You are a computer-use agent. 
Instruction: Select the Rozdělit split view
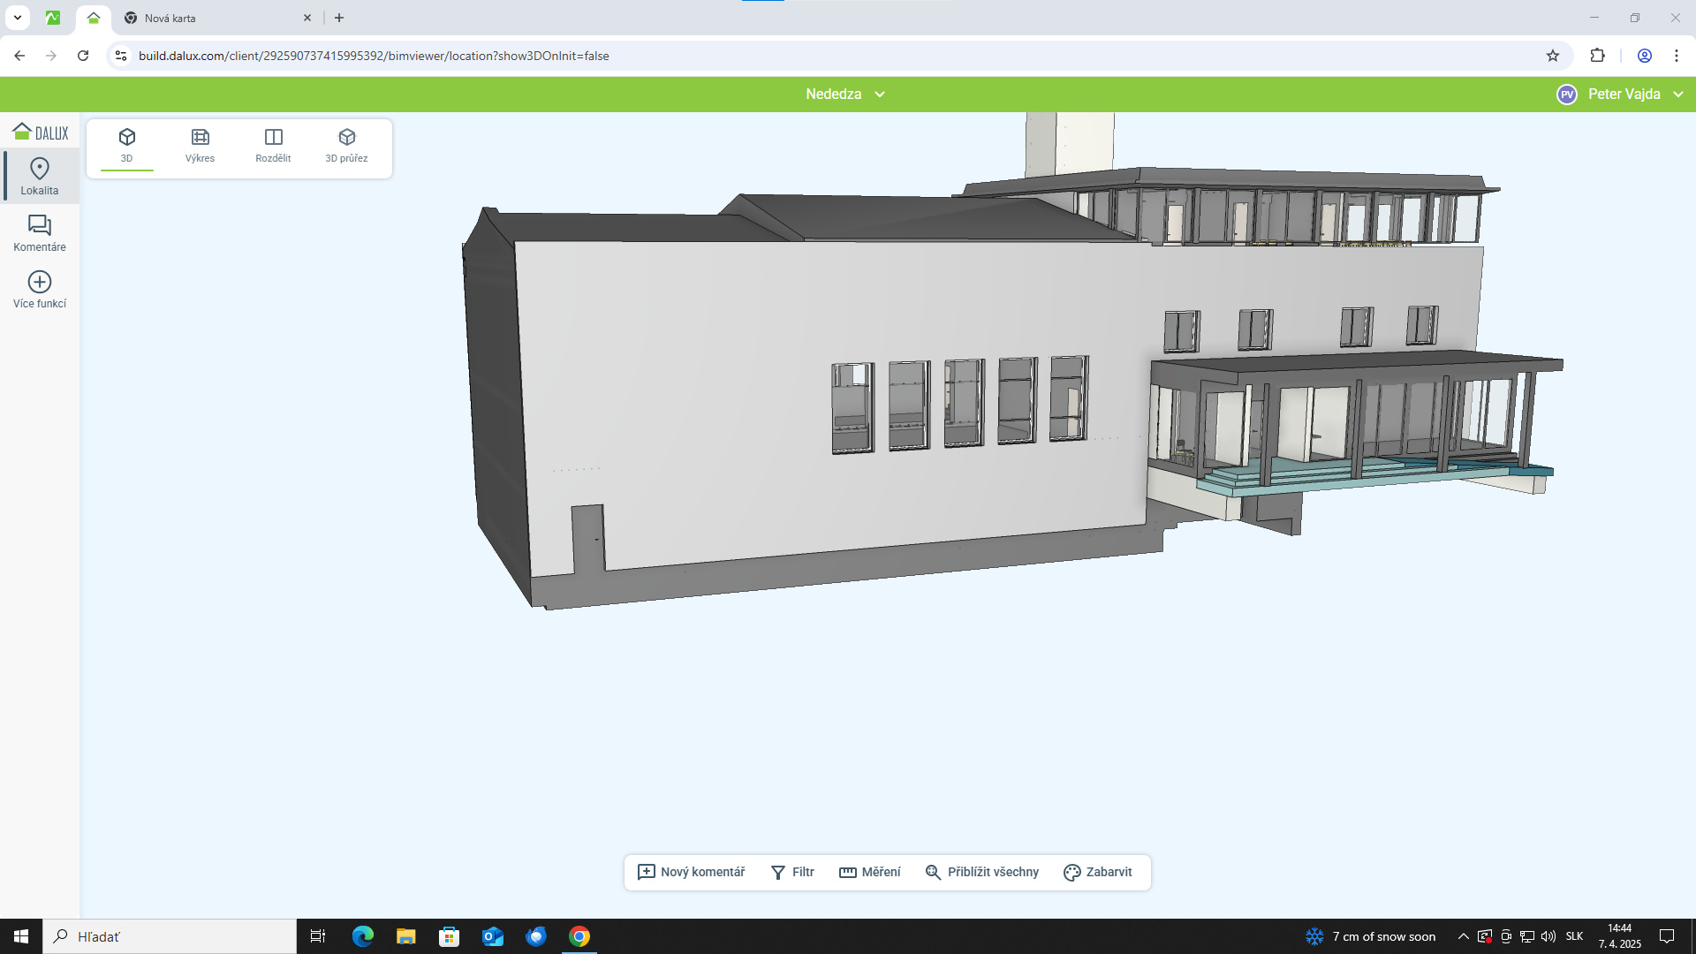[x=273, y=146]
